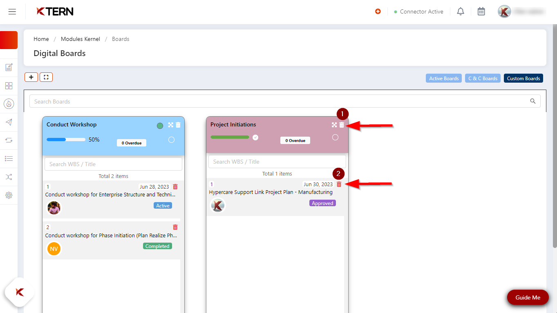The height and width of the screenshot is (313, 557).
Task: Focus Search WBS field in Project Initiations
Action: tap(277, 162)
